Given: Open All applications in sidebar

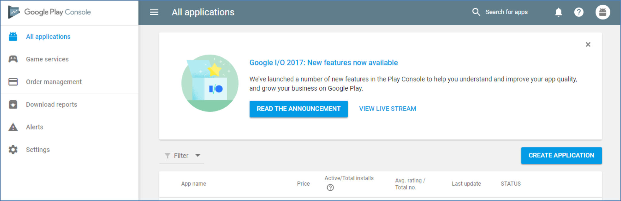Looking at the screenshot, I should (x=48, y=37).
